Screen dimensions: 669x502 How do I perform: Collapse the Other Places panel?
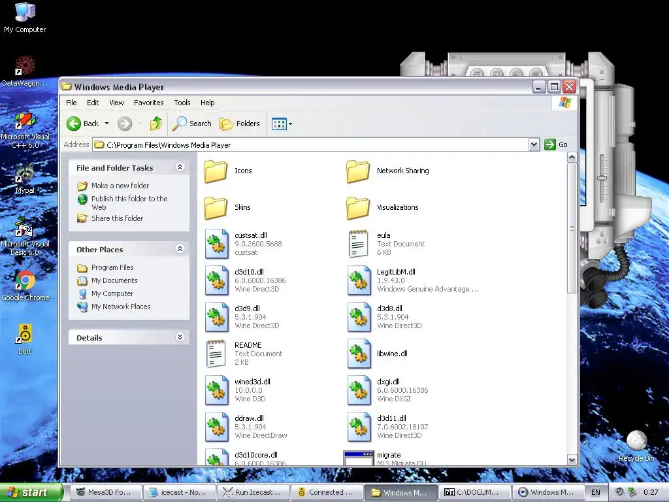pyautogui.click(x=180, y=249)
